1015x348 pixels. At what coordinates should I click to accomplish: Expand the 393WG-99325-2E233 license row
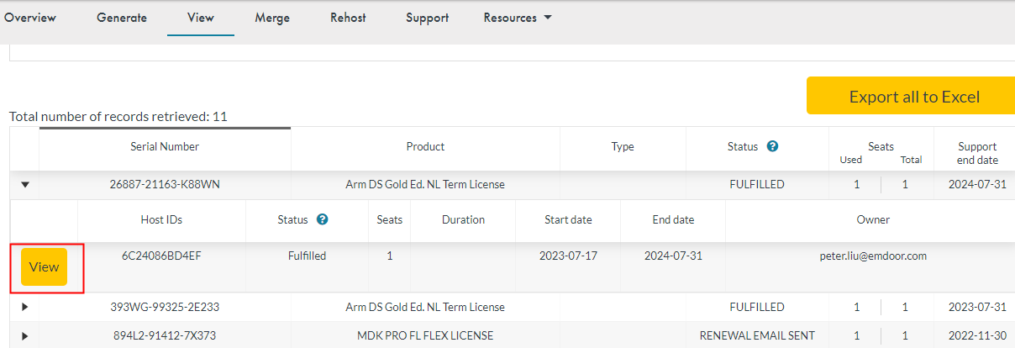(24, 307)
